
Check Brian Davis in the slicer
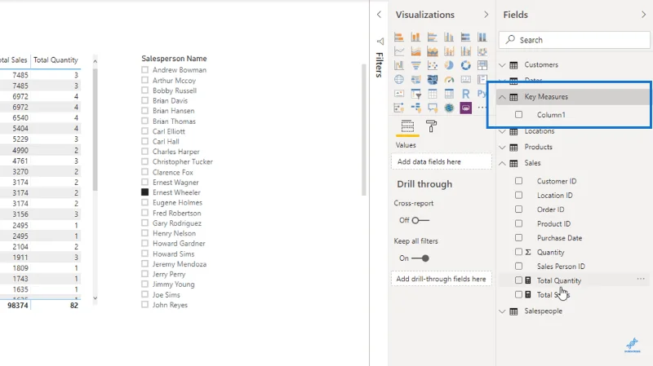tap(145, 100)
